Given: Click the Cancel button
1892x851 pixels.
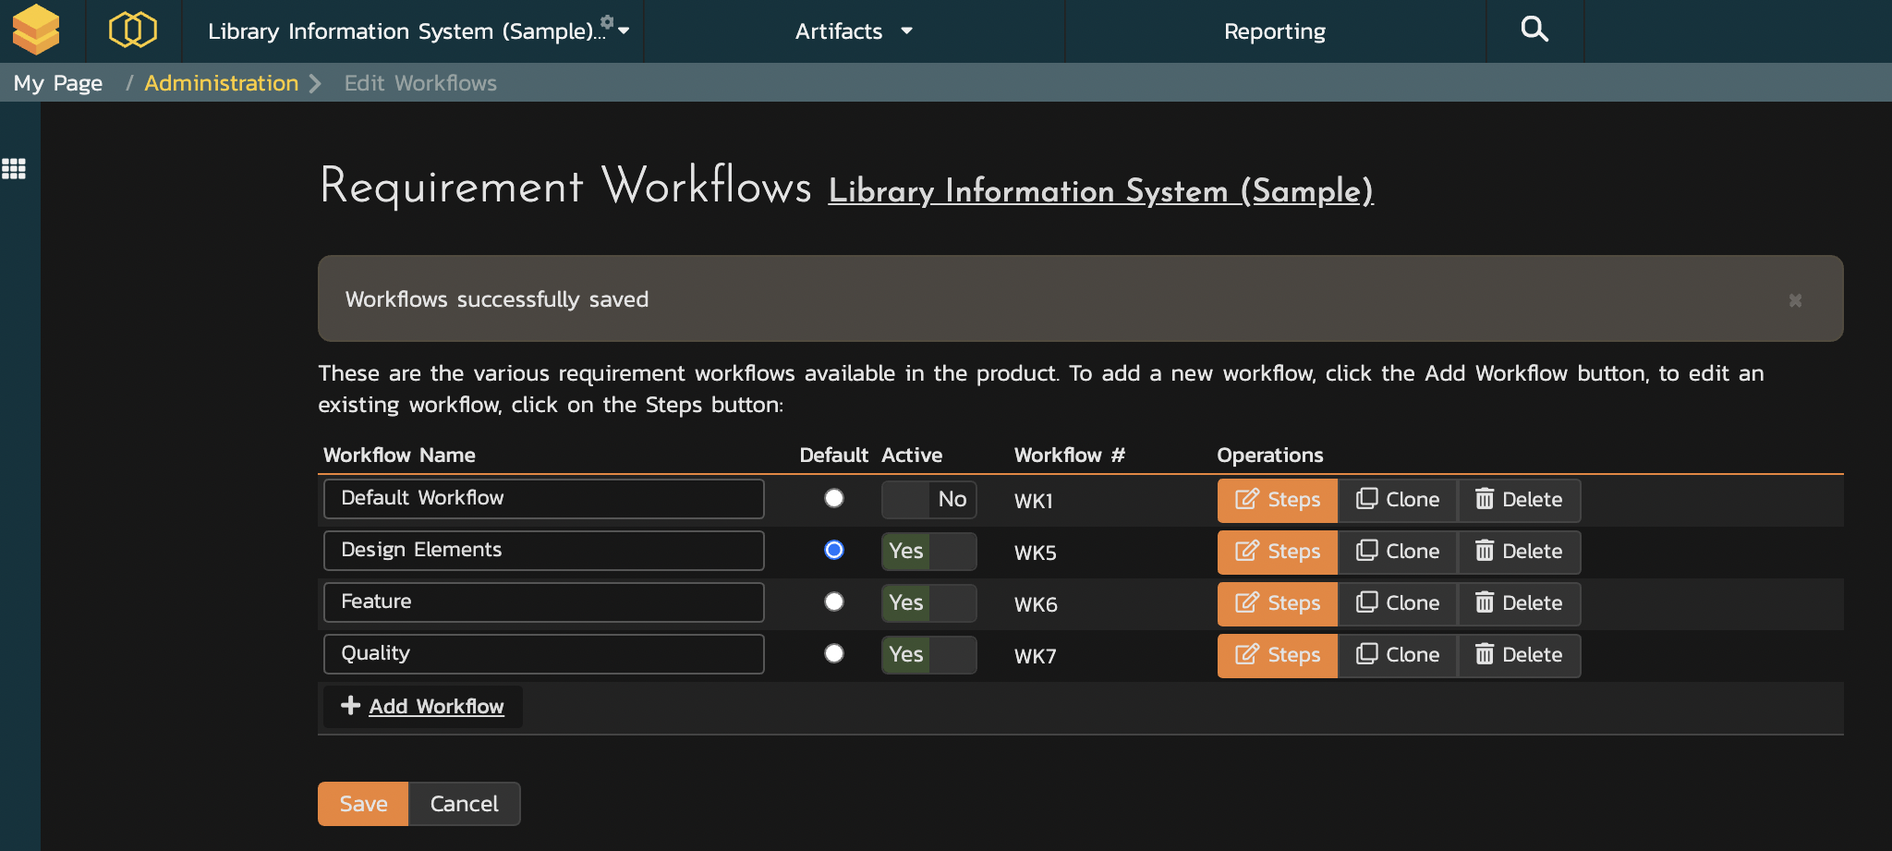Looking at the screenshot, I should (464, 804).
